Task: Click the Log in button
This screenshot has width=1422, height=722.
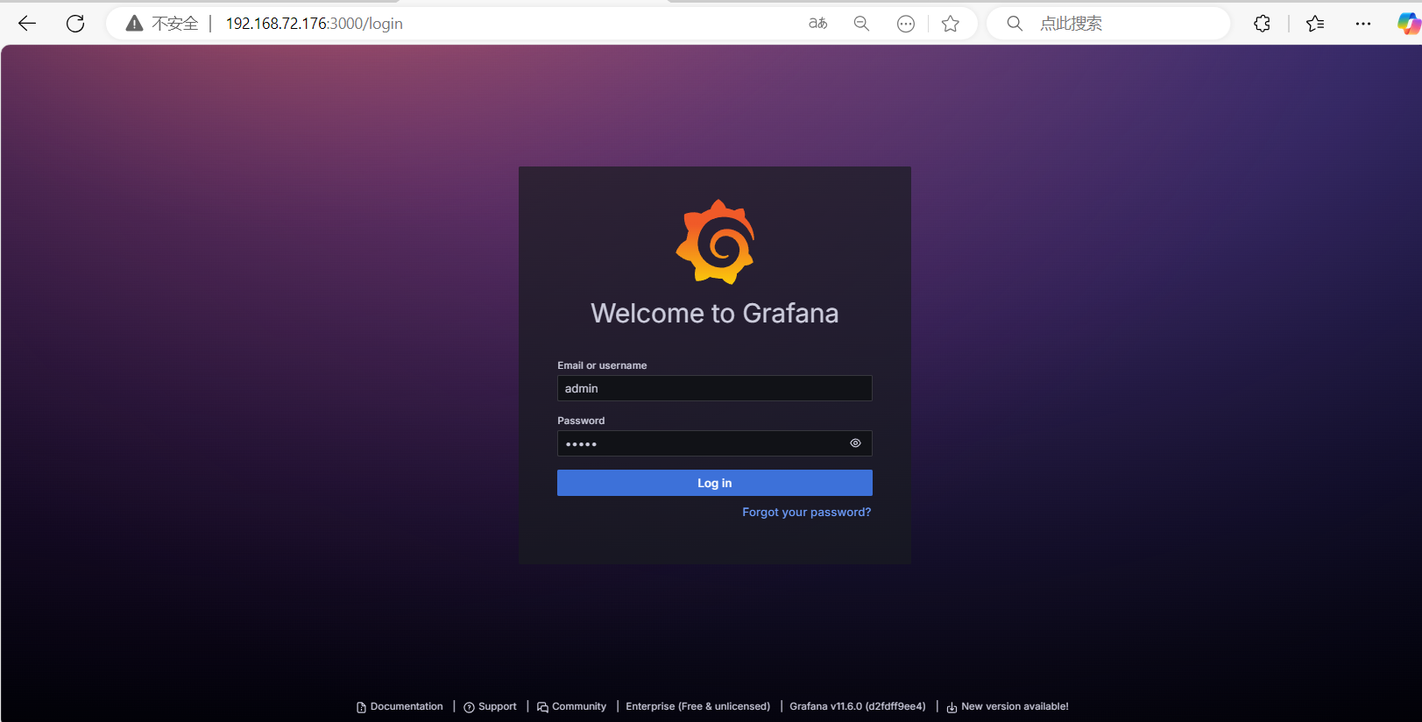Action: point(715,483)
